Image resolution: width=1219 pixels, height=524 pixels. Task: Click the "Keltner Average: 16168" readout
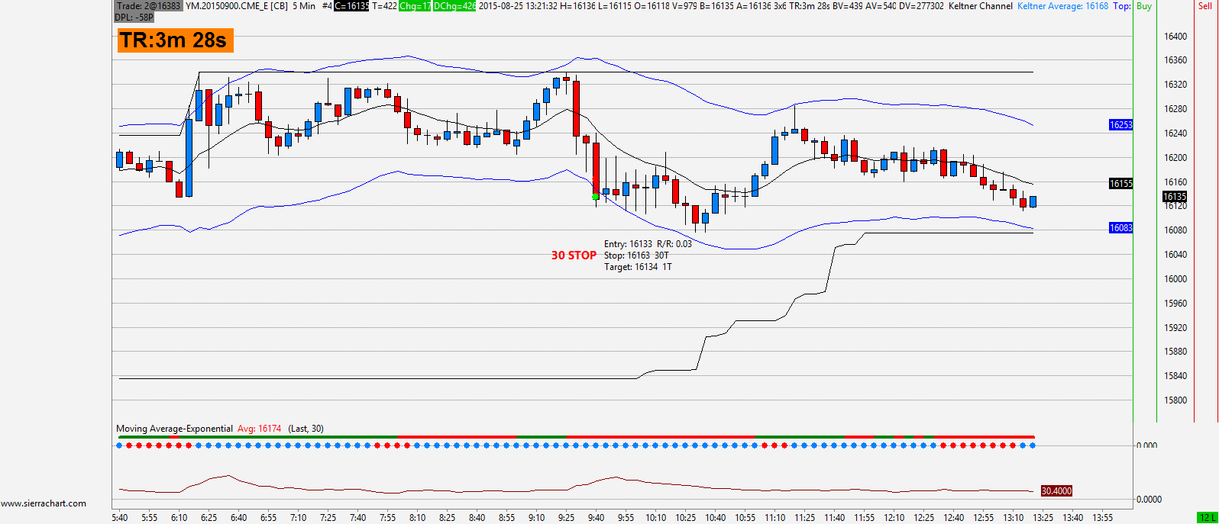click(1062, 5)
